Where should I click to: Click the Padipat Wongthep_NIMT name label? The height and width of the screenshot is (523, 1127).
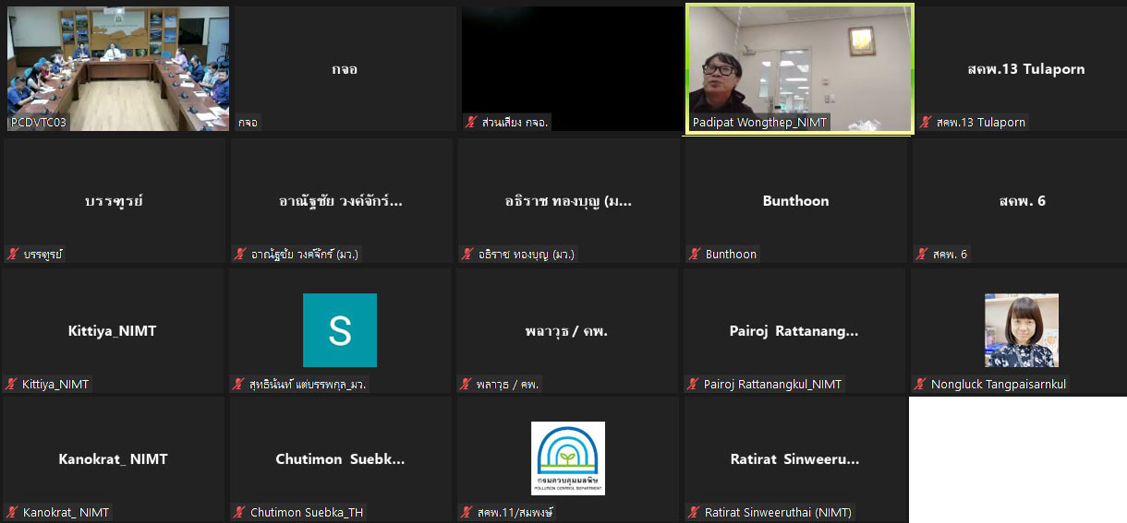point(760,123)
